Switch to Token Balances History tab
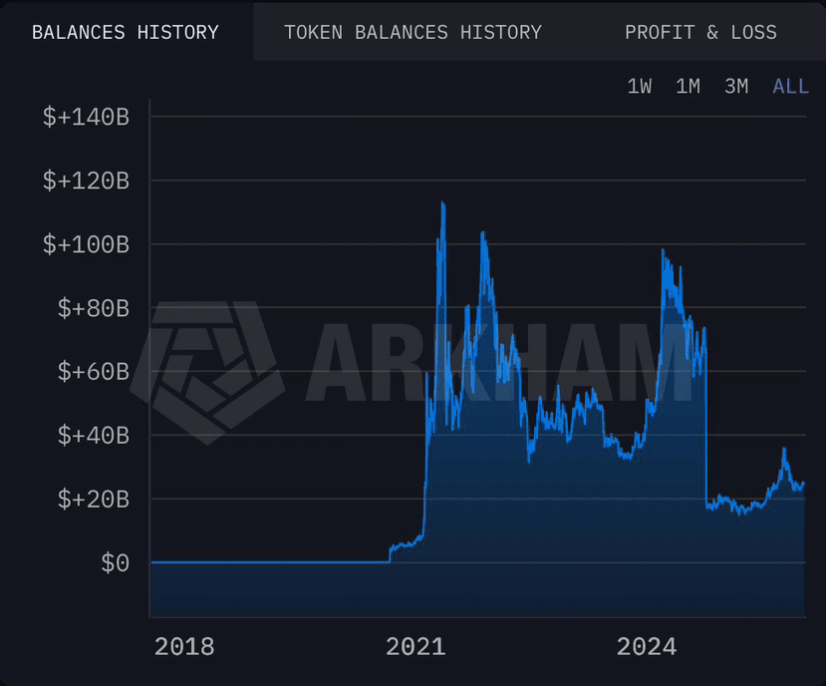The height and width of the screenshot is (686, 826). click(413, 33)
